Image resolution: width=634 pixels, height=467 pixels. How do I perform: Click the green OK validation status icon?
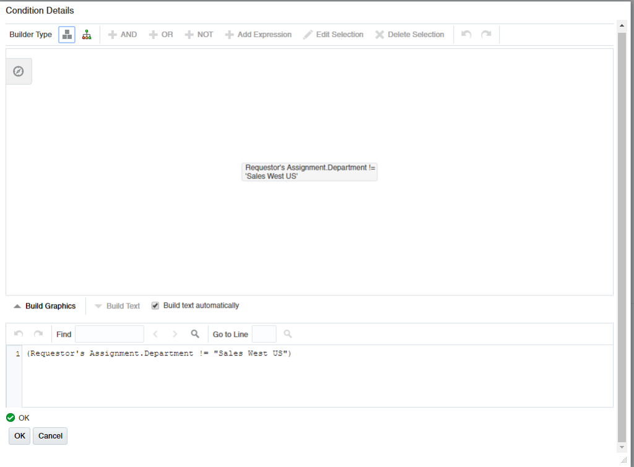11,417
